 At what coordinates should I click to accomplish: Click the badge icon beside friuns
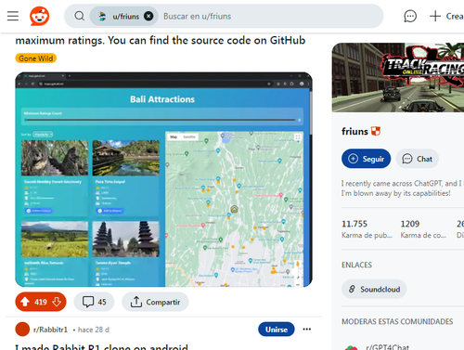tap(376, 131)
